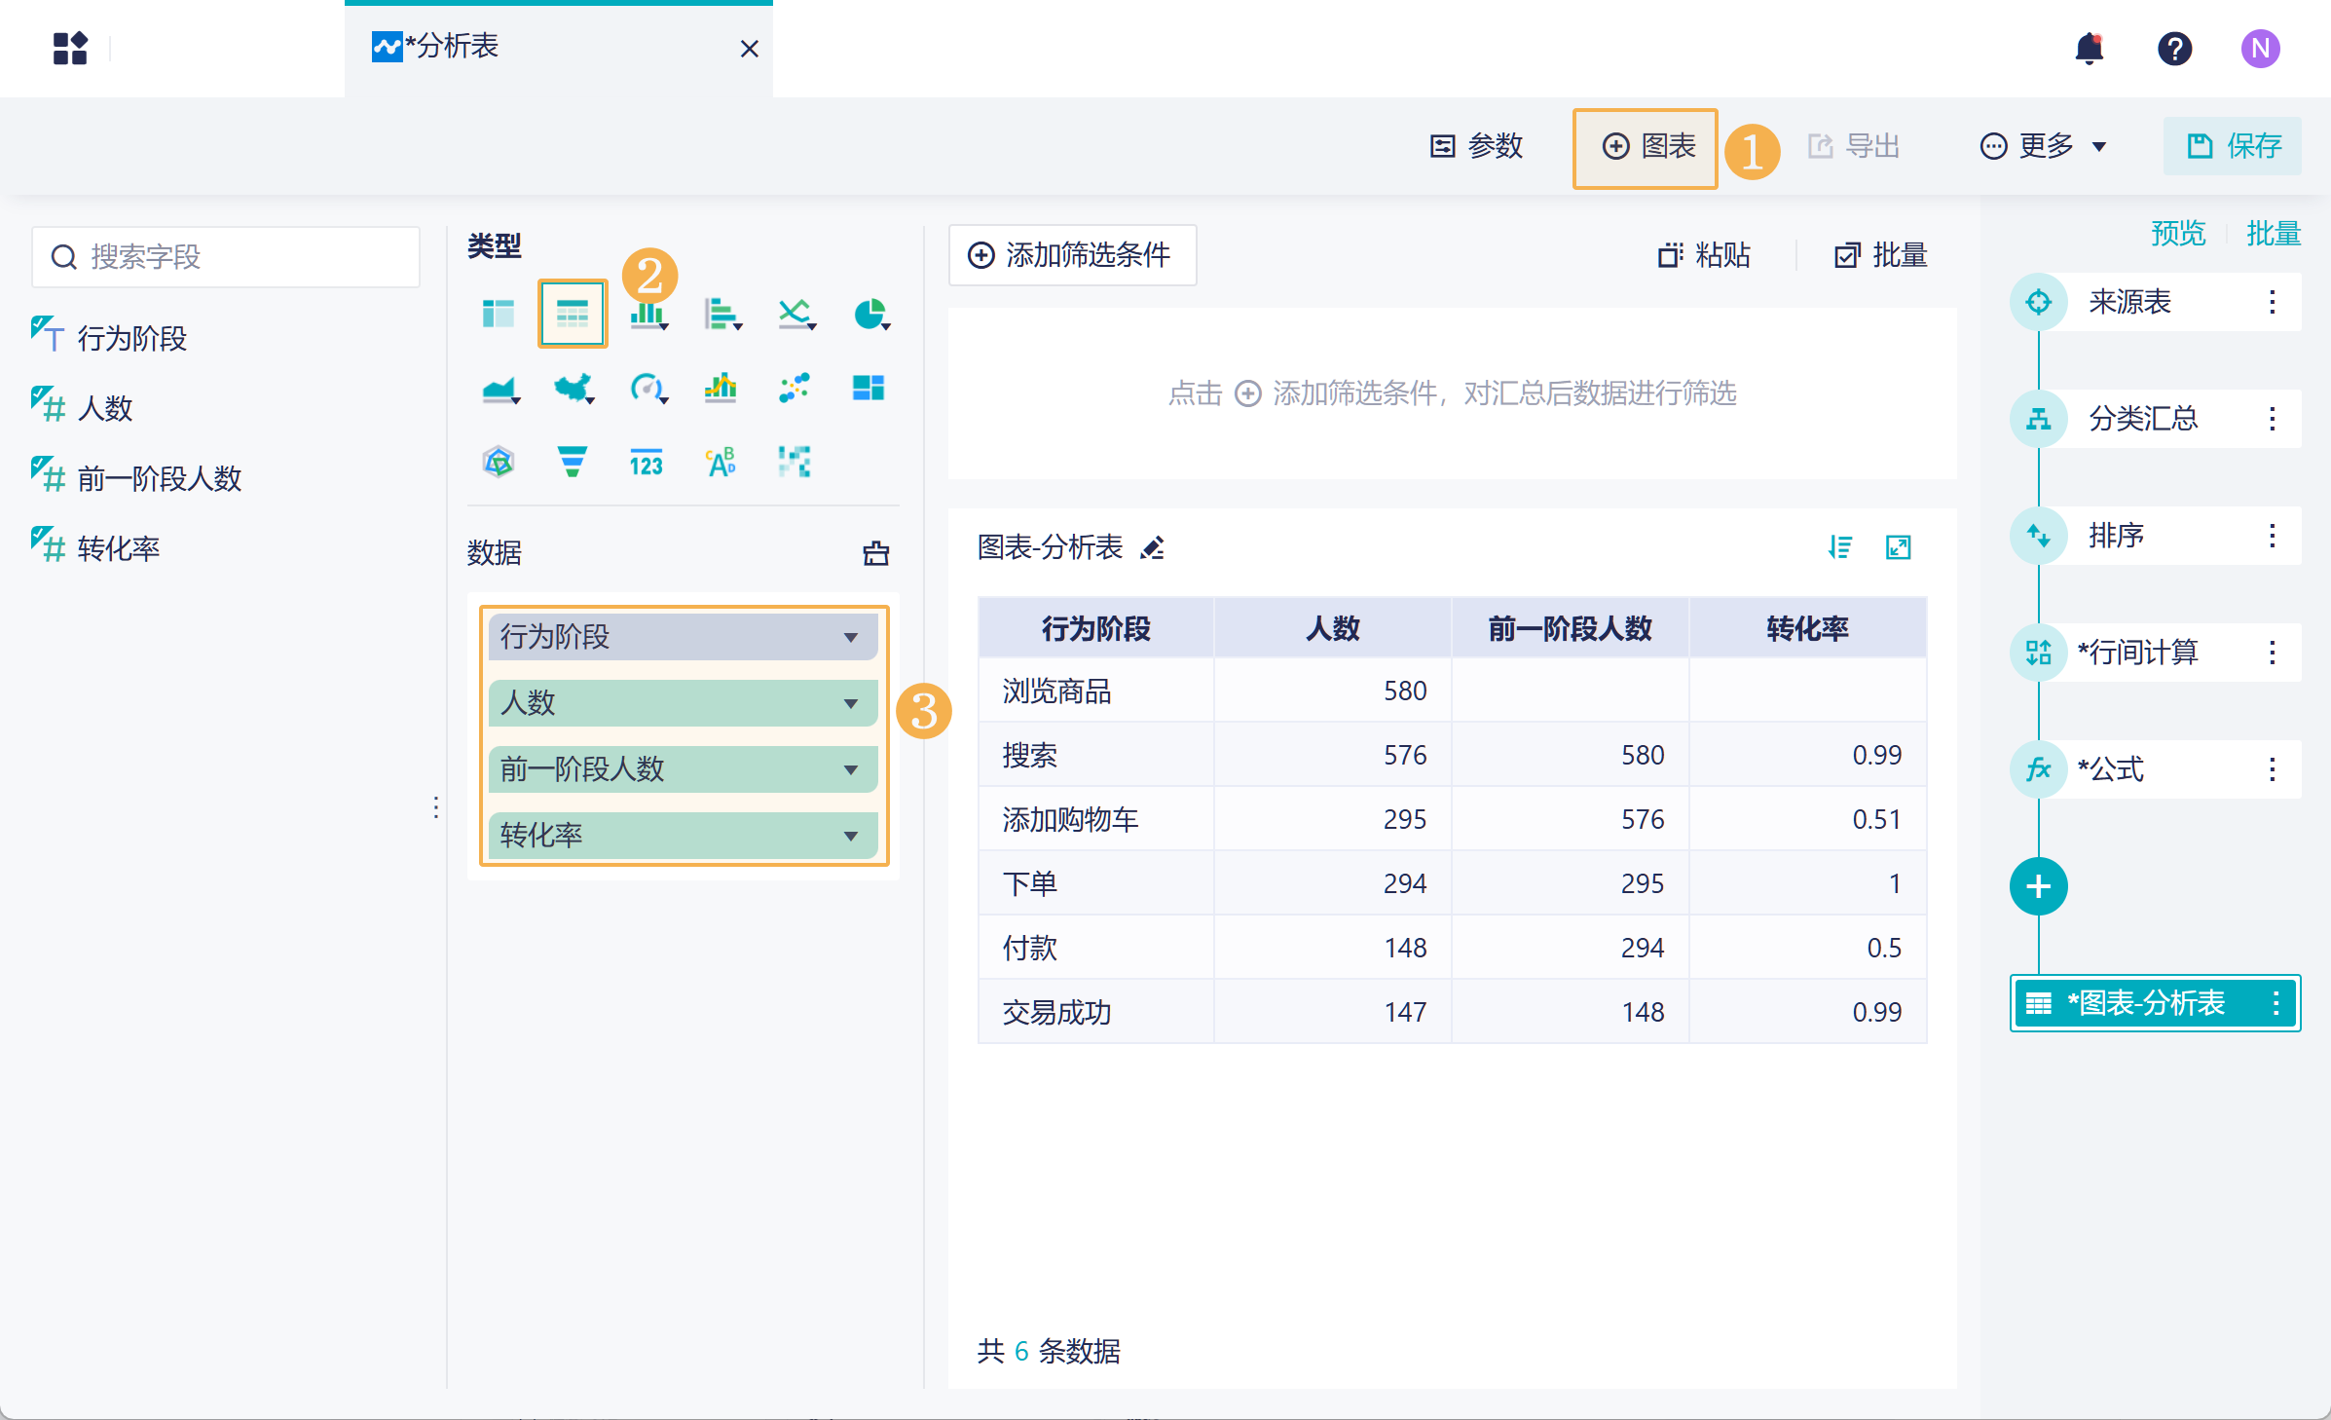This screenshot has width=2331, height=1420.
Task: Click the 批量 checkbox button near 粘贴
Action: pyautogui.click(x=1880, y=255)
